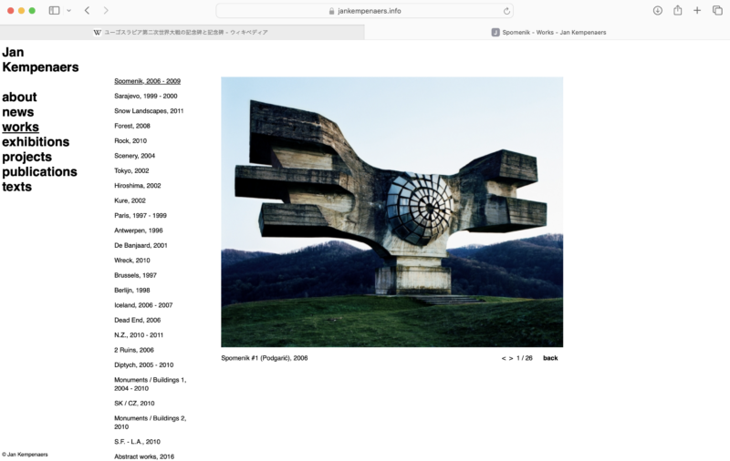The image size is (730, 461).
Task: Toggle the Safari sidebar button
Action: coord(54,11)
